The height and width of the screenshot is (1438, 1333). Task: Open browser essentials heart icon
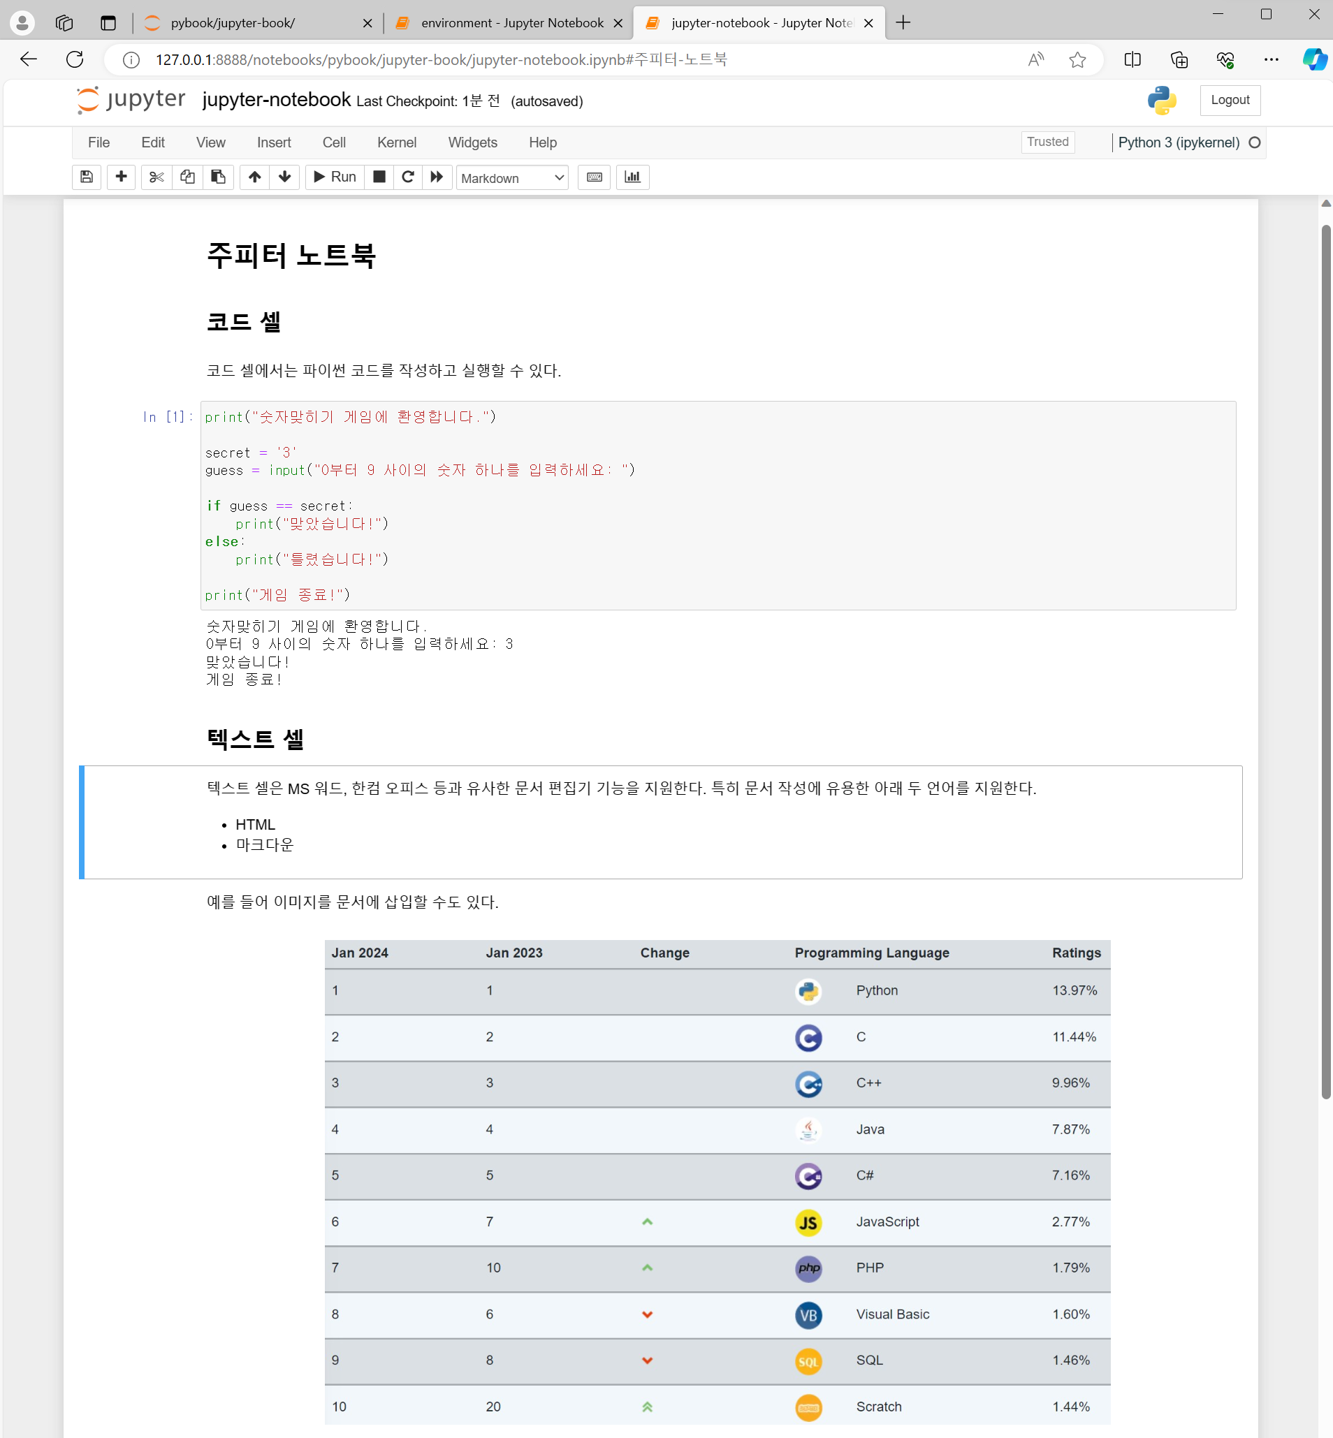tap(1225, 59)
